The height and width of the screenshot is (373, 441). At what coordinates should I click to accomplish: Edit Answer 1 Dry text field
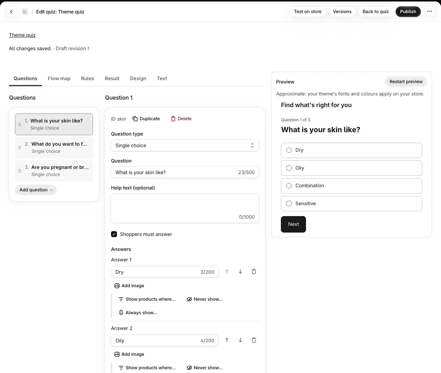(x=165, y=272)
